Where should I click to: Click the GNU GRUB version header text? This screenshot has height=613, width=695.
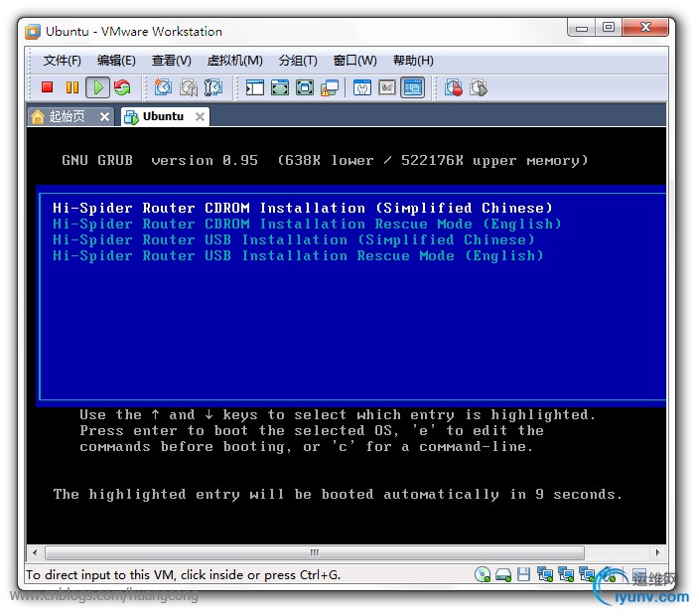pyautogui.click(x=325, y=160)
